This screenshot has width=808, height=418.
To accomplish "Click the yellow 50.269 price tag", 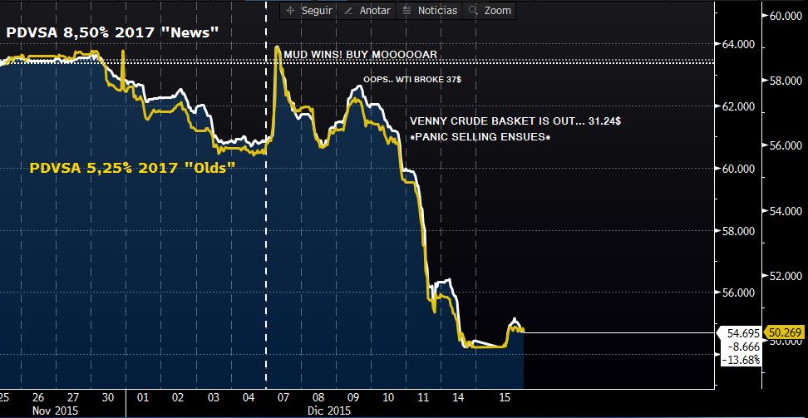I will coord(786,333).
